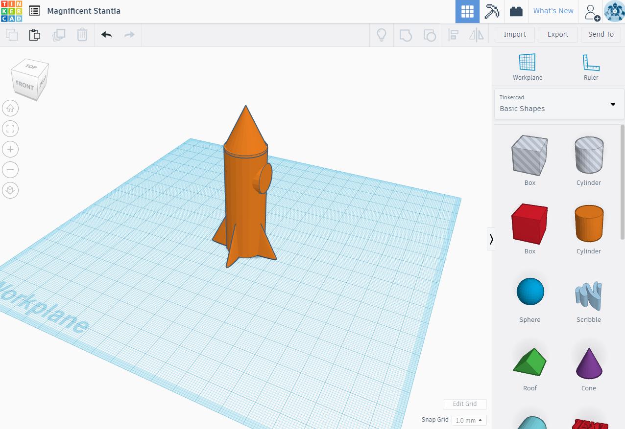Invite a collaborator with add-person icon

pyautogui.click(x=591, y=12)
